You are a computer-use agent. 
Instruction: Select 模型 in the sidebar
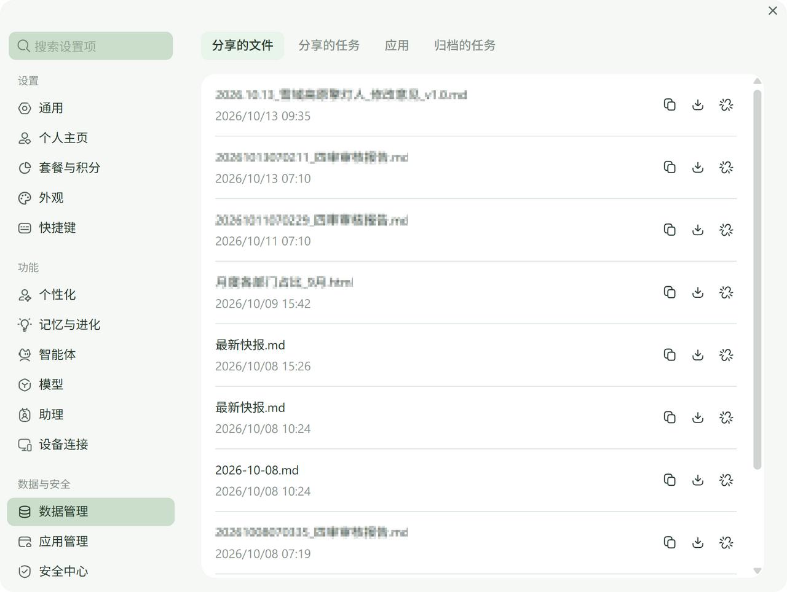91,384
